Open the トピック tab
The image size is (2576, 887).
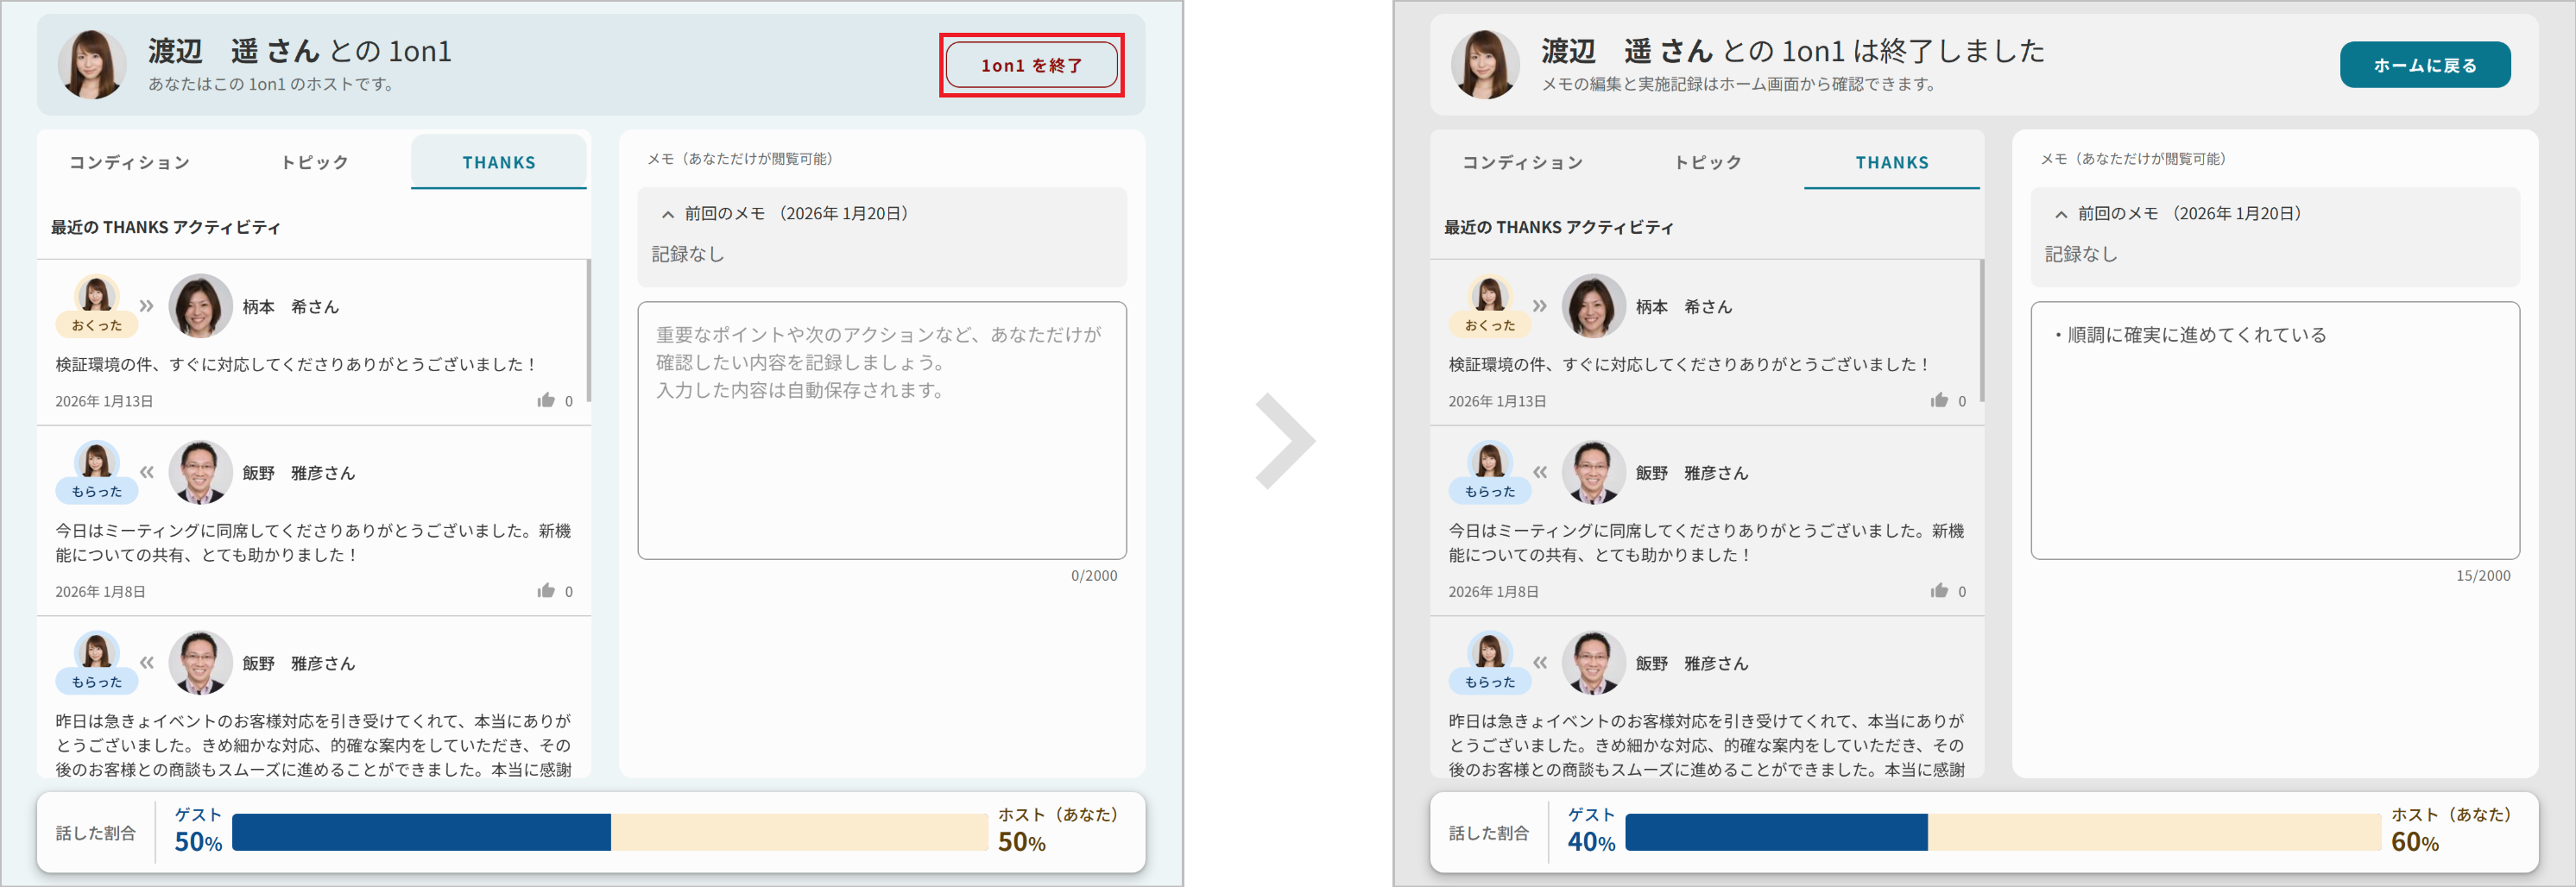pos(315,162)
